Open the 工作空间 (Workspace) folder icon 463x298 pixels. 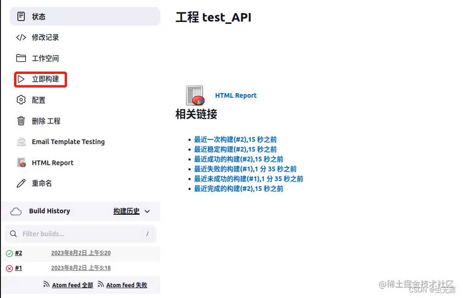[21, 58]
